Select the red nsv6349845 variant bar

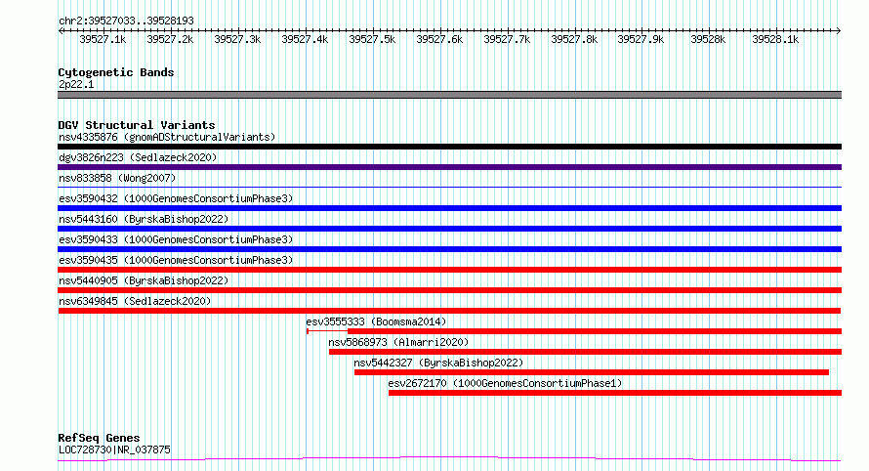(x=449, y=311)
